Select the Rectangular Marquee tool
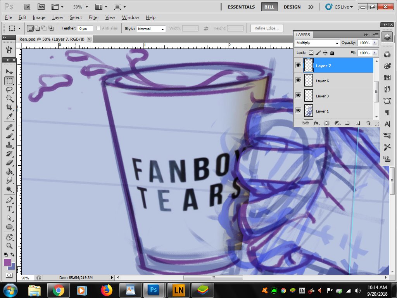Screen dimensions: 397x298 pyautogui.click(x=9, y=81)
